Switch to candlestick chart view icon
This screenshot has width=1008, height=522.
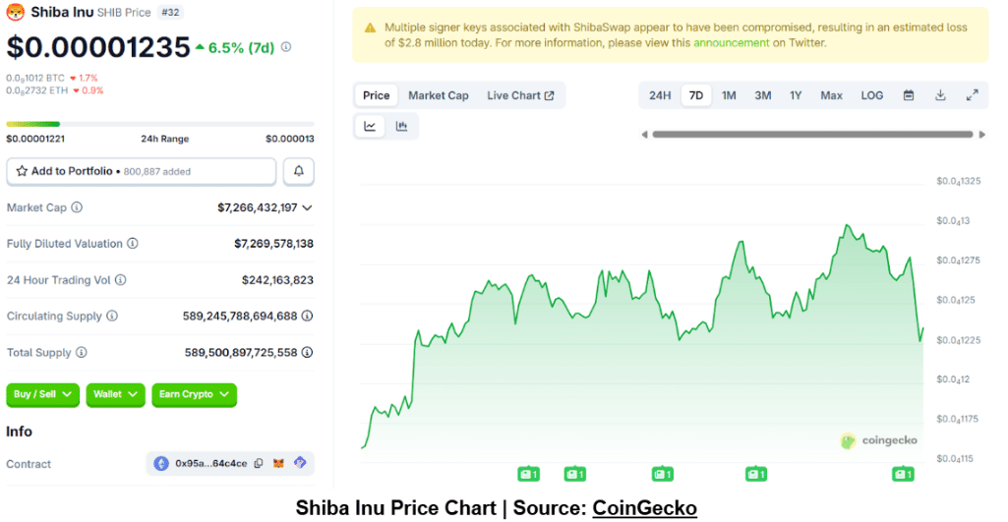[401, 126]
